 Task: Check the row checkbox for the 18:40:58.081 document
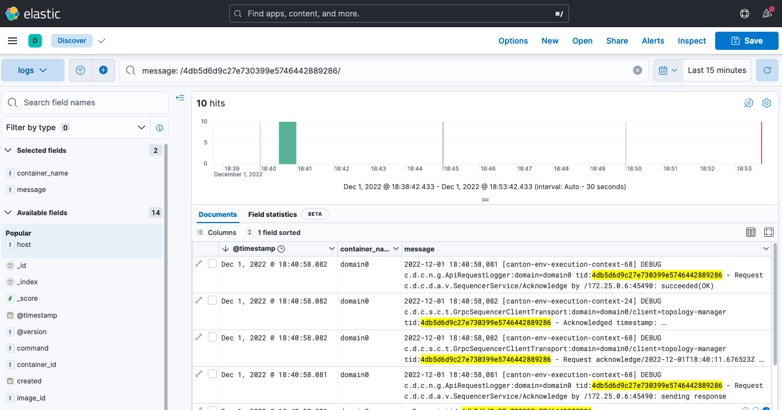(212, 374)
